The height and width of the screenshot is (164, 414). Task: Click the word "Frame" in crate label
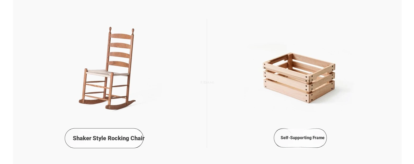[318, 138]
